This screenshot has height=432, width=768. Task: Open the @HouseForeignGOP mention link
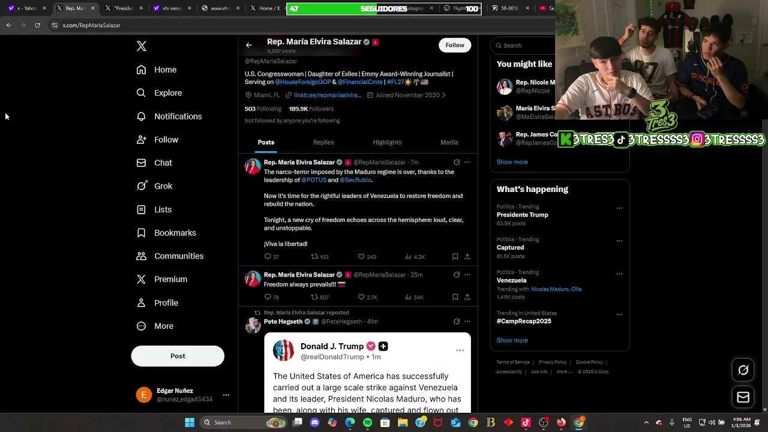coord(303,82)
